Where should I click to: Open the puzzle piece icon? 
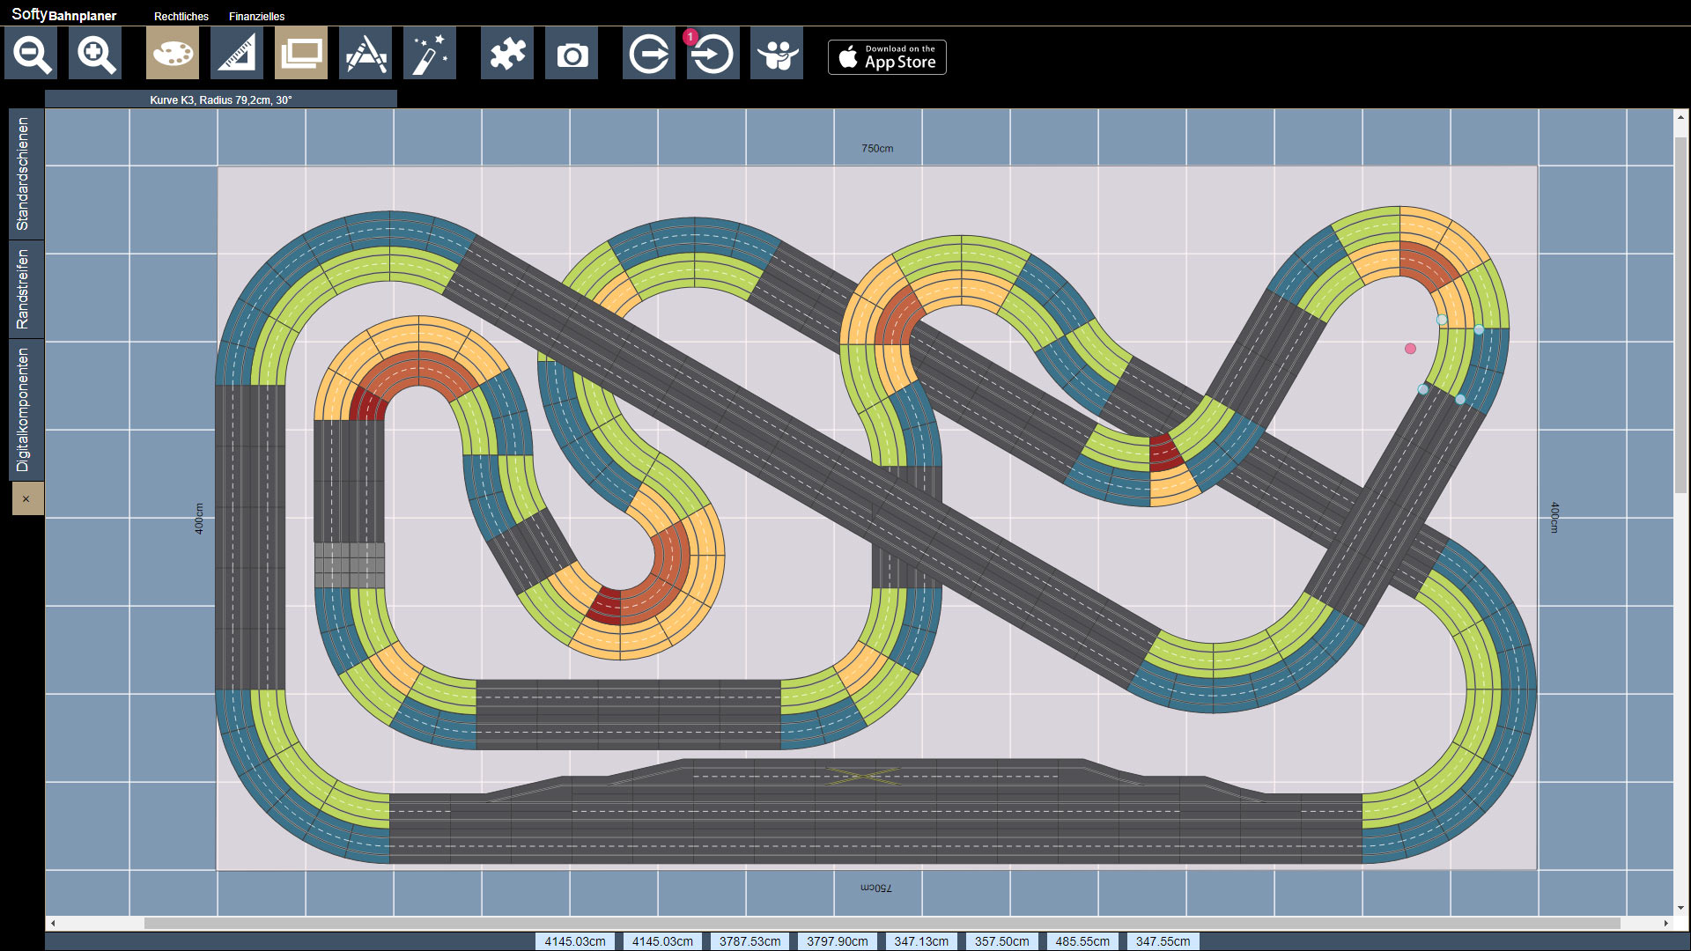tap(507, 54)
